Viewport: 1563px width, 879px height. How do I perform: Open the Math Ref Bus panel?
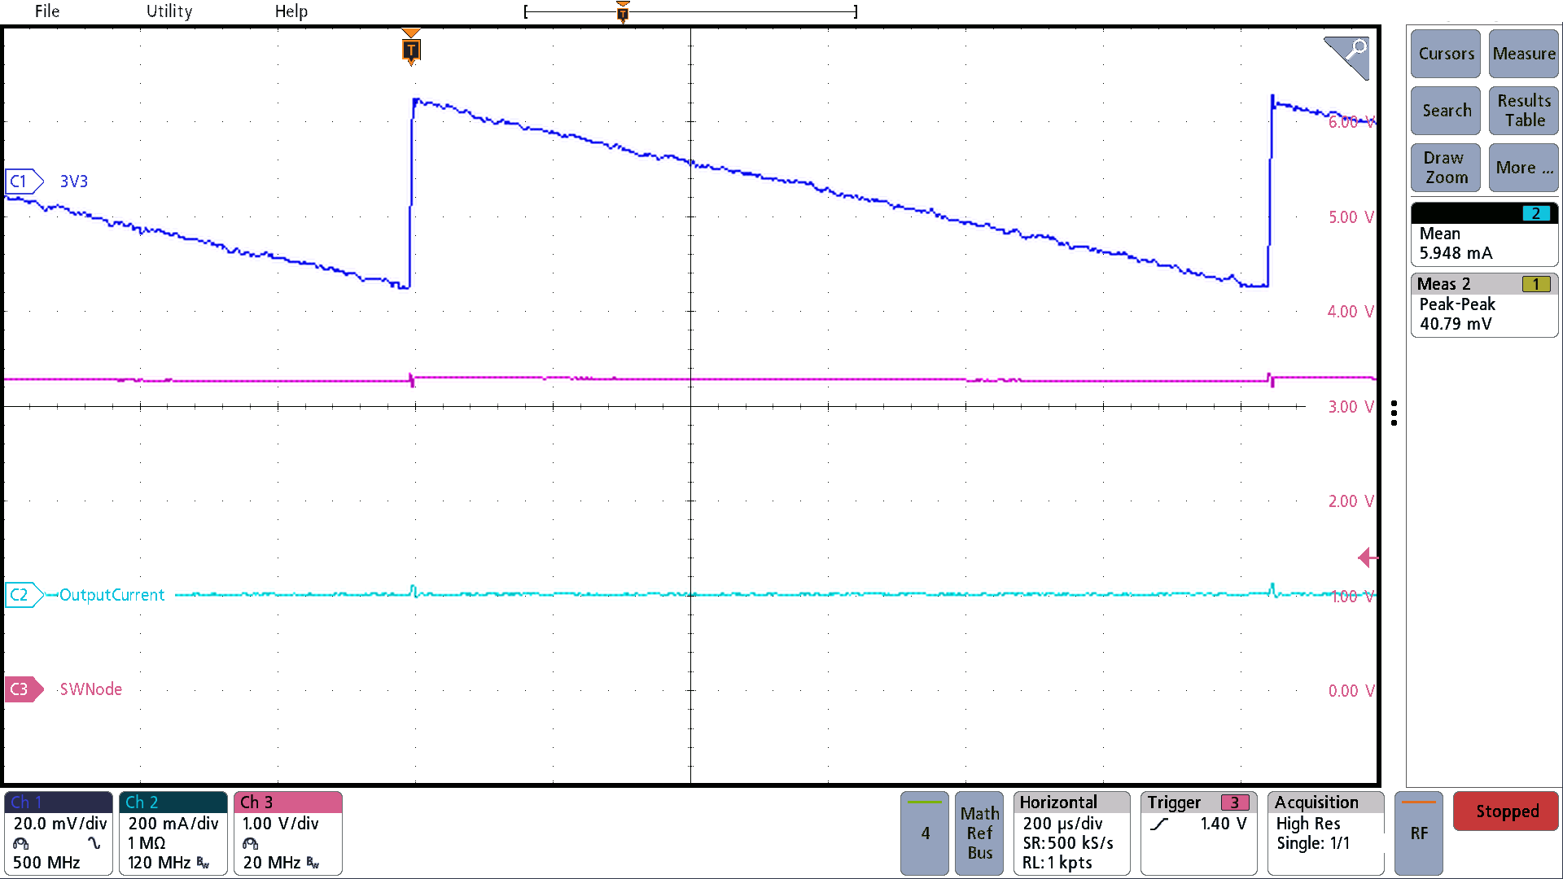tap(979, 833)
